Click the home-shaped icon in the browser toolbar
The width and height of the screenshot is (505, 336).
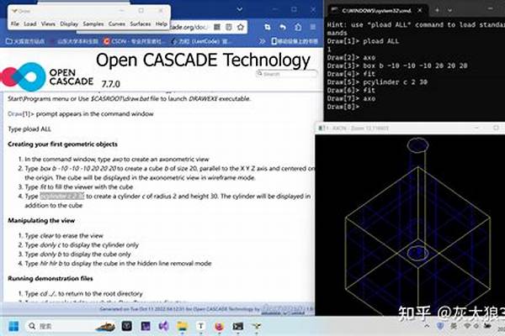pos(298,28)
